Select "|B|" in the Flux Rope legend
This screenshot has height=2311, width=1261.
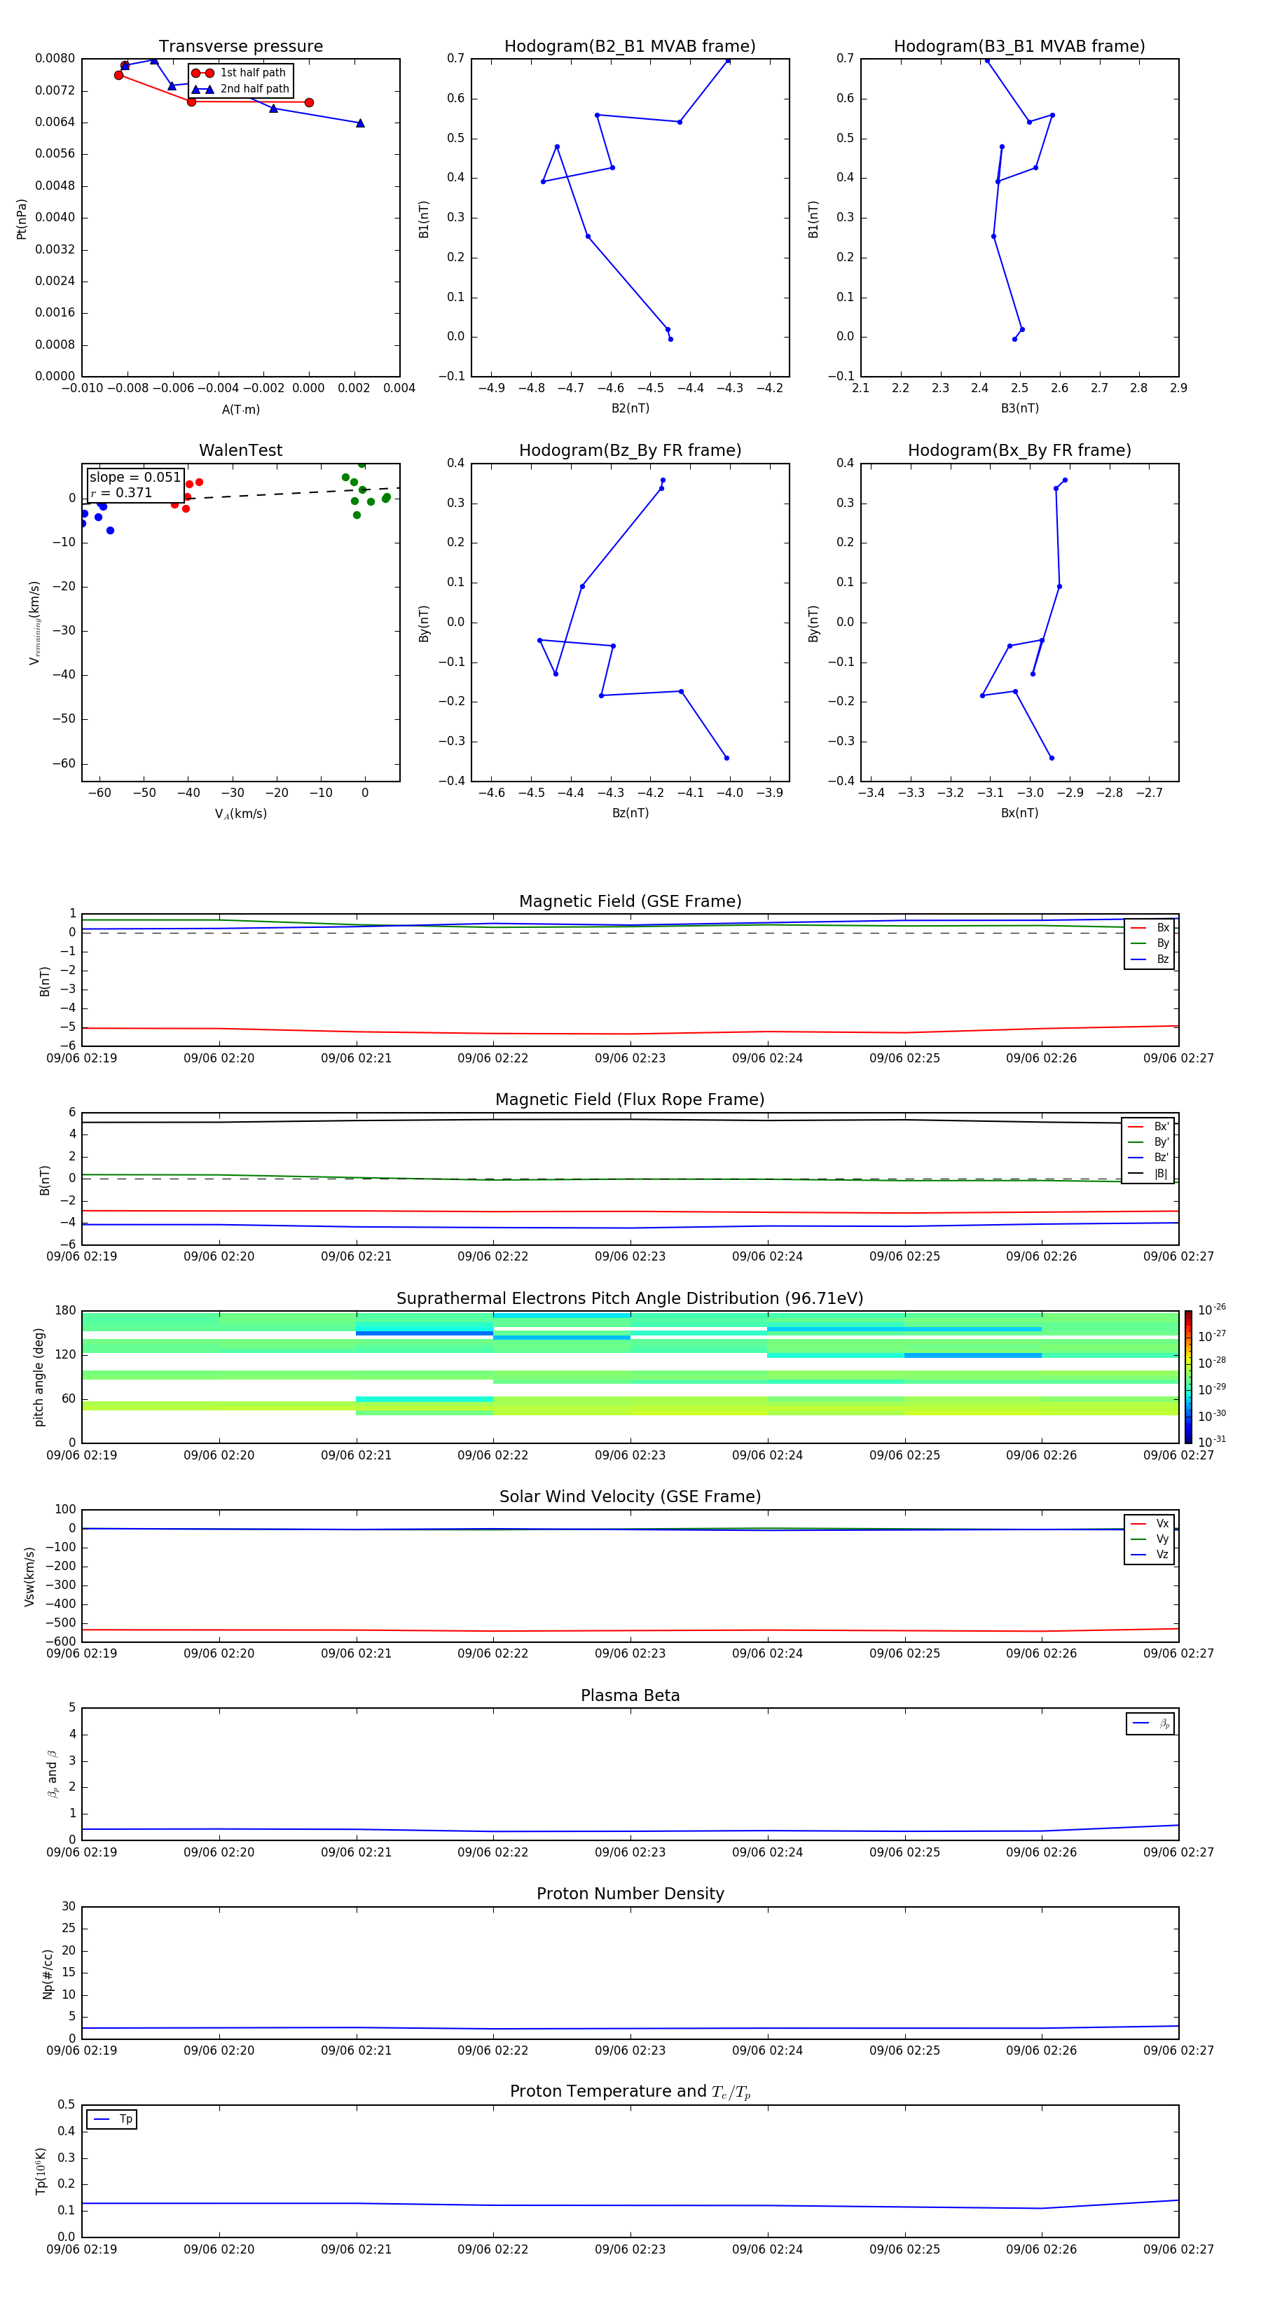pos(1162,1174)
